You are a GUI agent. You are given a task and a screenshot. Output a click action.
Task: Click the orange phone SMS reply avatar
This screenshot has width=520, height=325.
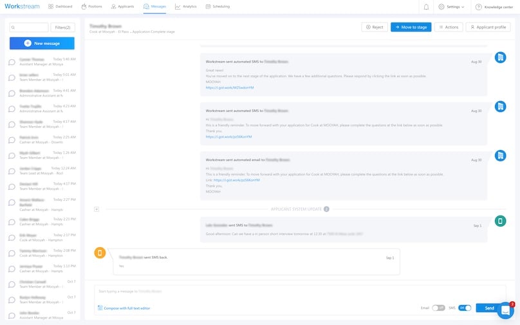click(x=100, y=253)
